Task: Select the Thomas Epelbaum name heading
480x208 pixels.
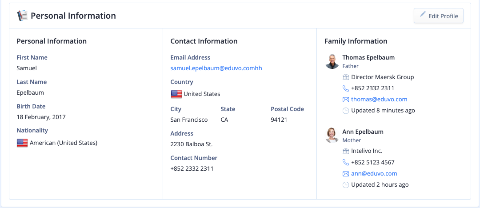Action: tap(368, 57)
